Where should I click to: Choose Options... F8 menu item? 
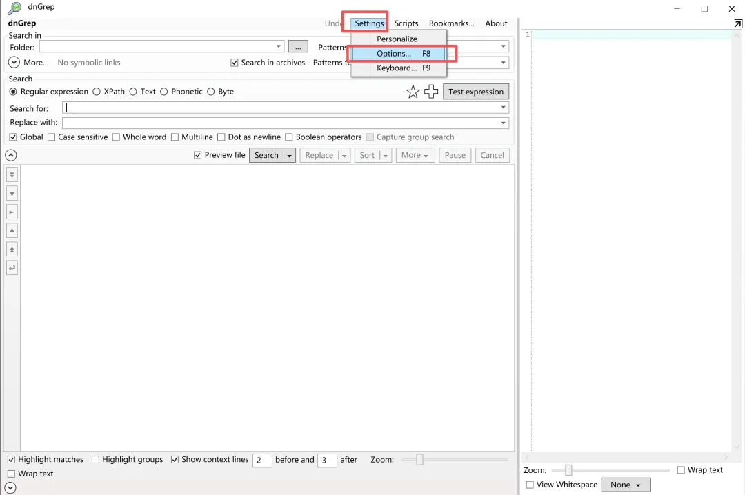[x=399, y=54]
